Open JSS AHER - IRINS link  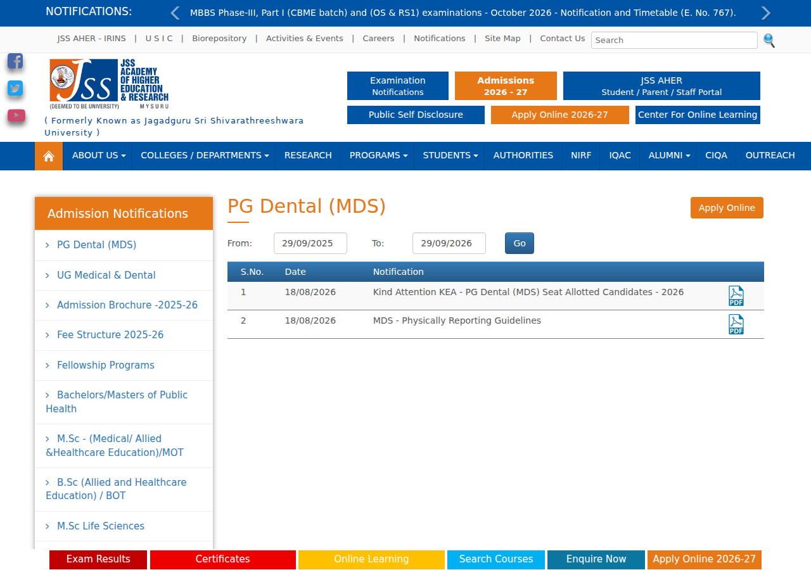click(92, 39)
